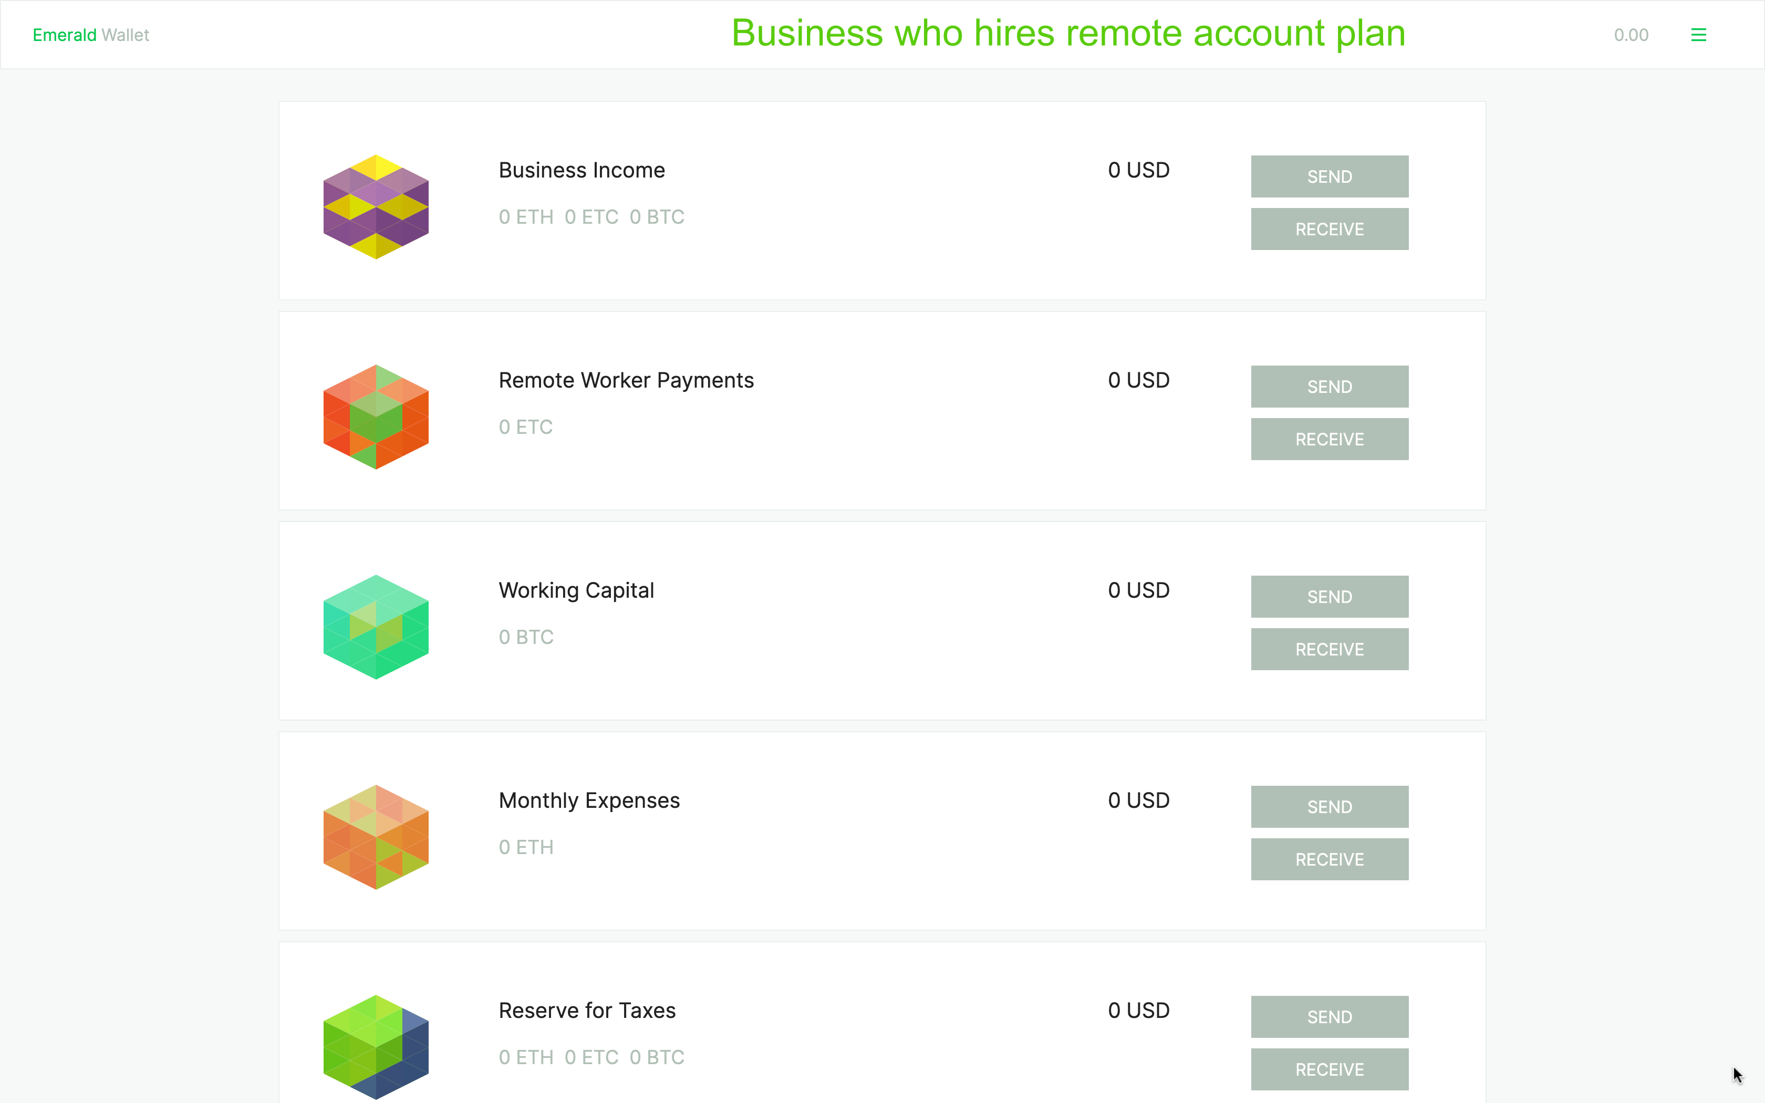Send from Reserve for Taxes wallet

1329,1017
